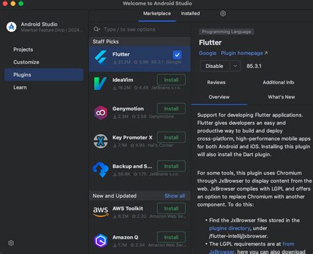Select the Overview tab
The height and width of the screenshot is (254, 313).
point(219,97)
